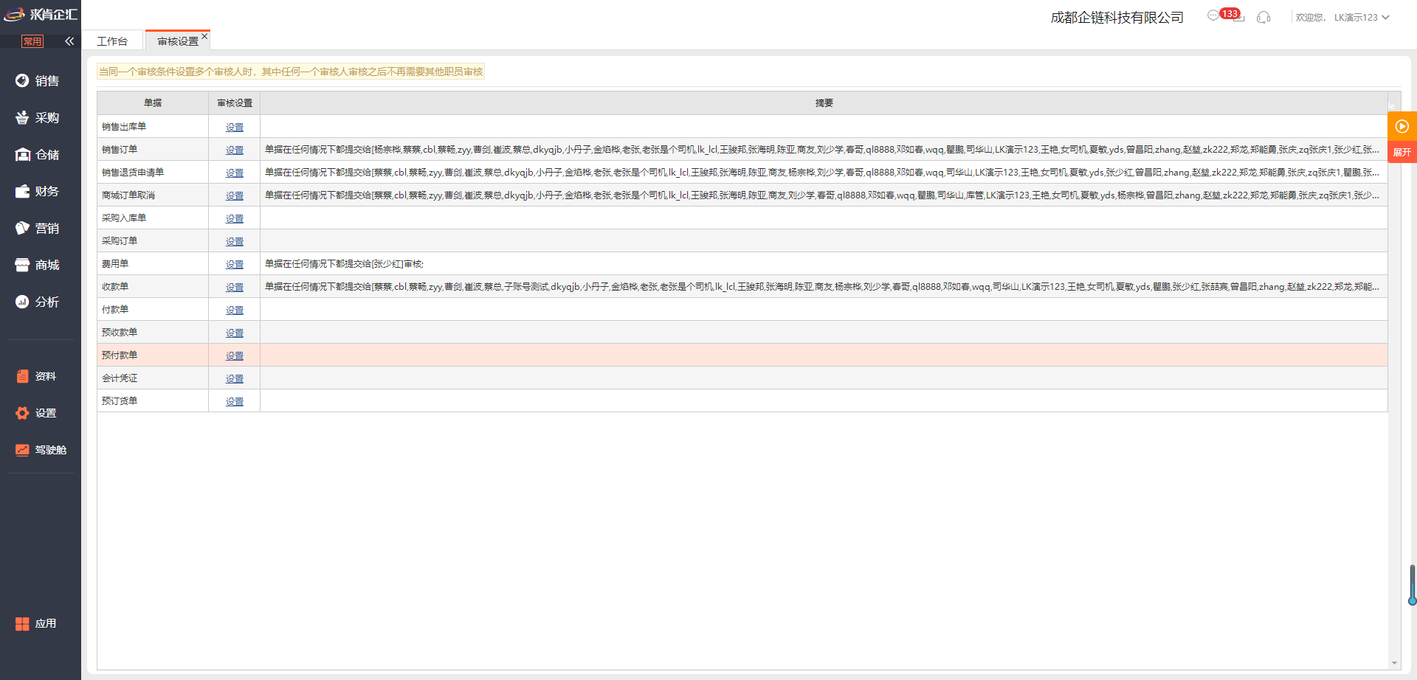Click 设置 link for 预付款单
The width and height of the screenshot is (1417, 680).
234,355
